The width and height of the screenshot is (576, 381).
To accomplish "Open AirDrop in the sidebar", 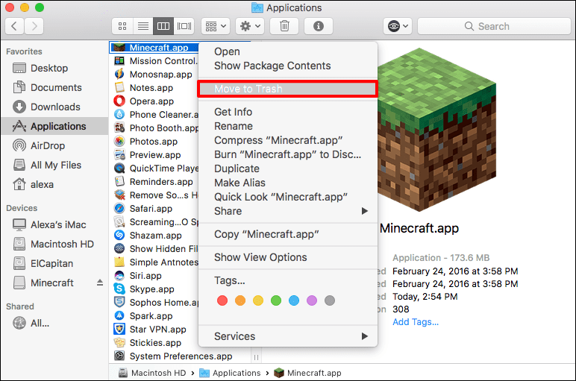I will 54,145.
